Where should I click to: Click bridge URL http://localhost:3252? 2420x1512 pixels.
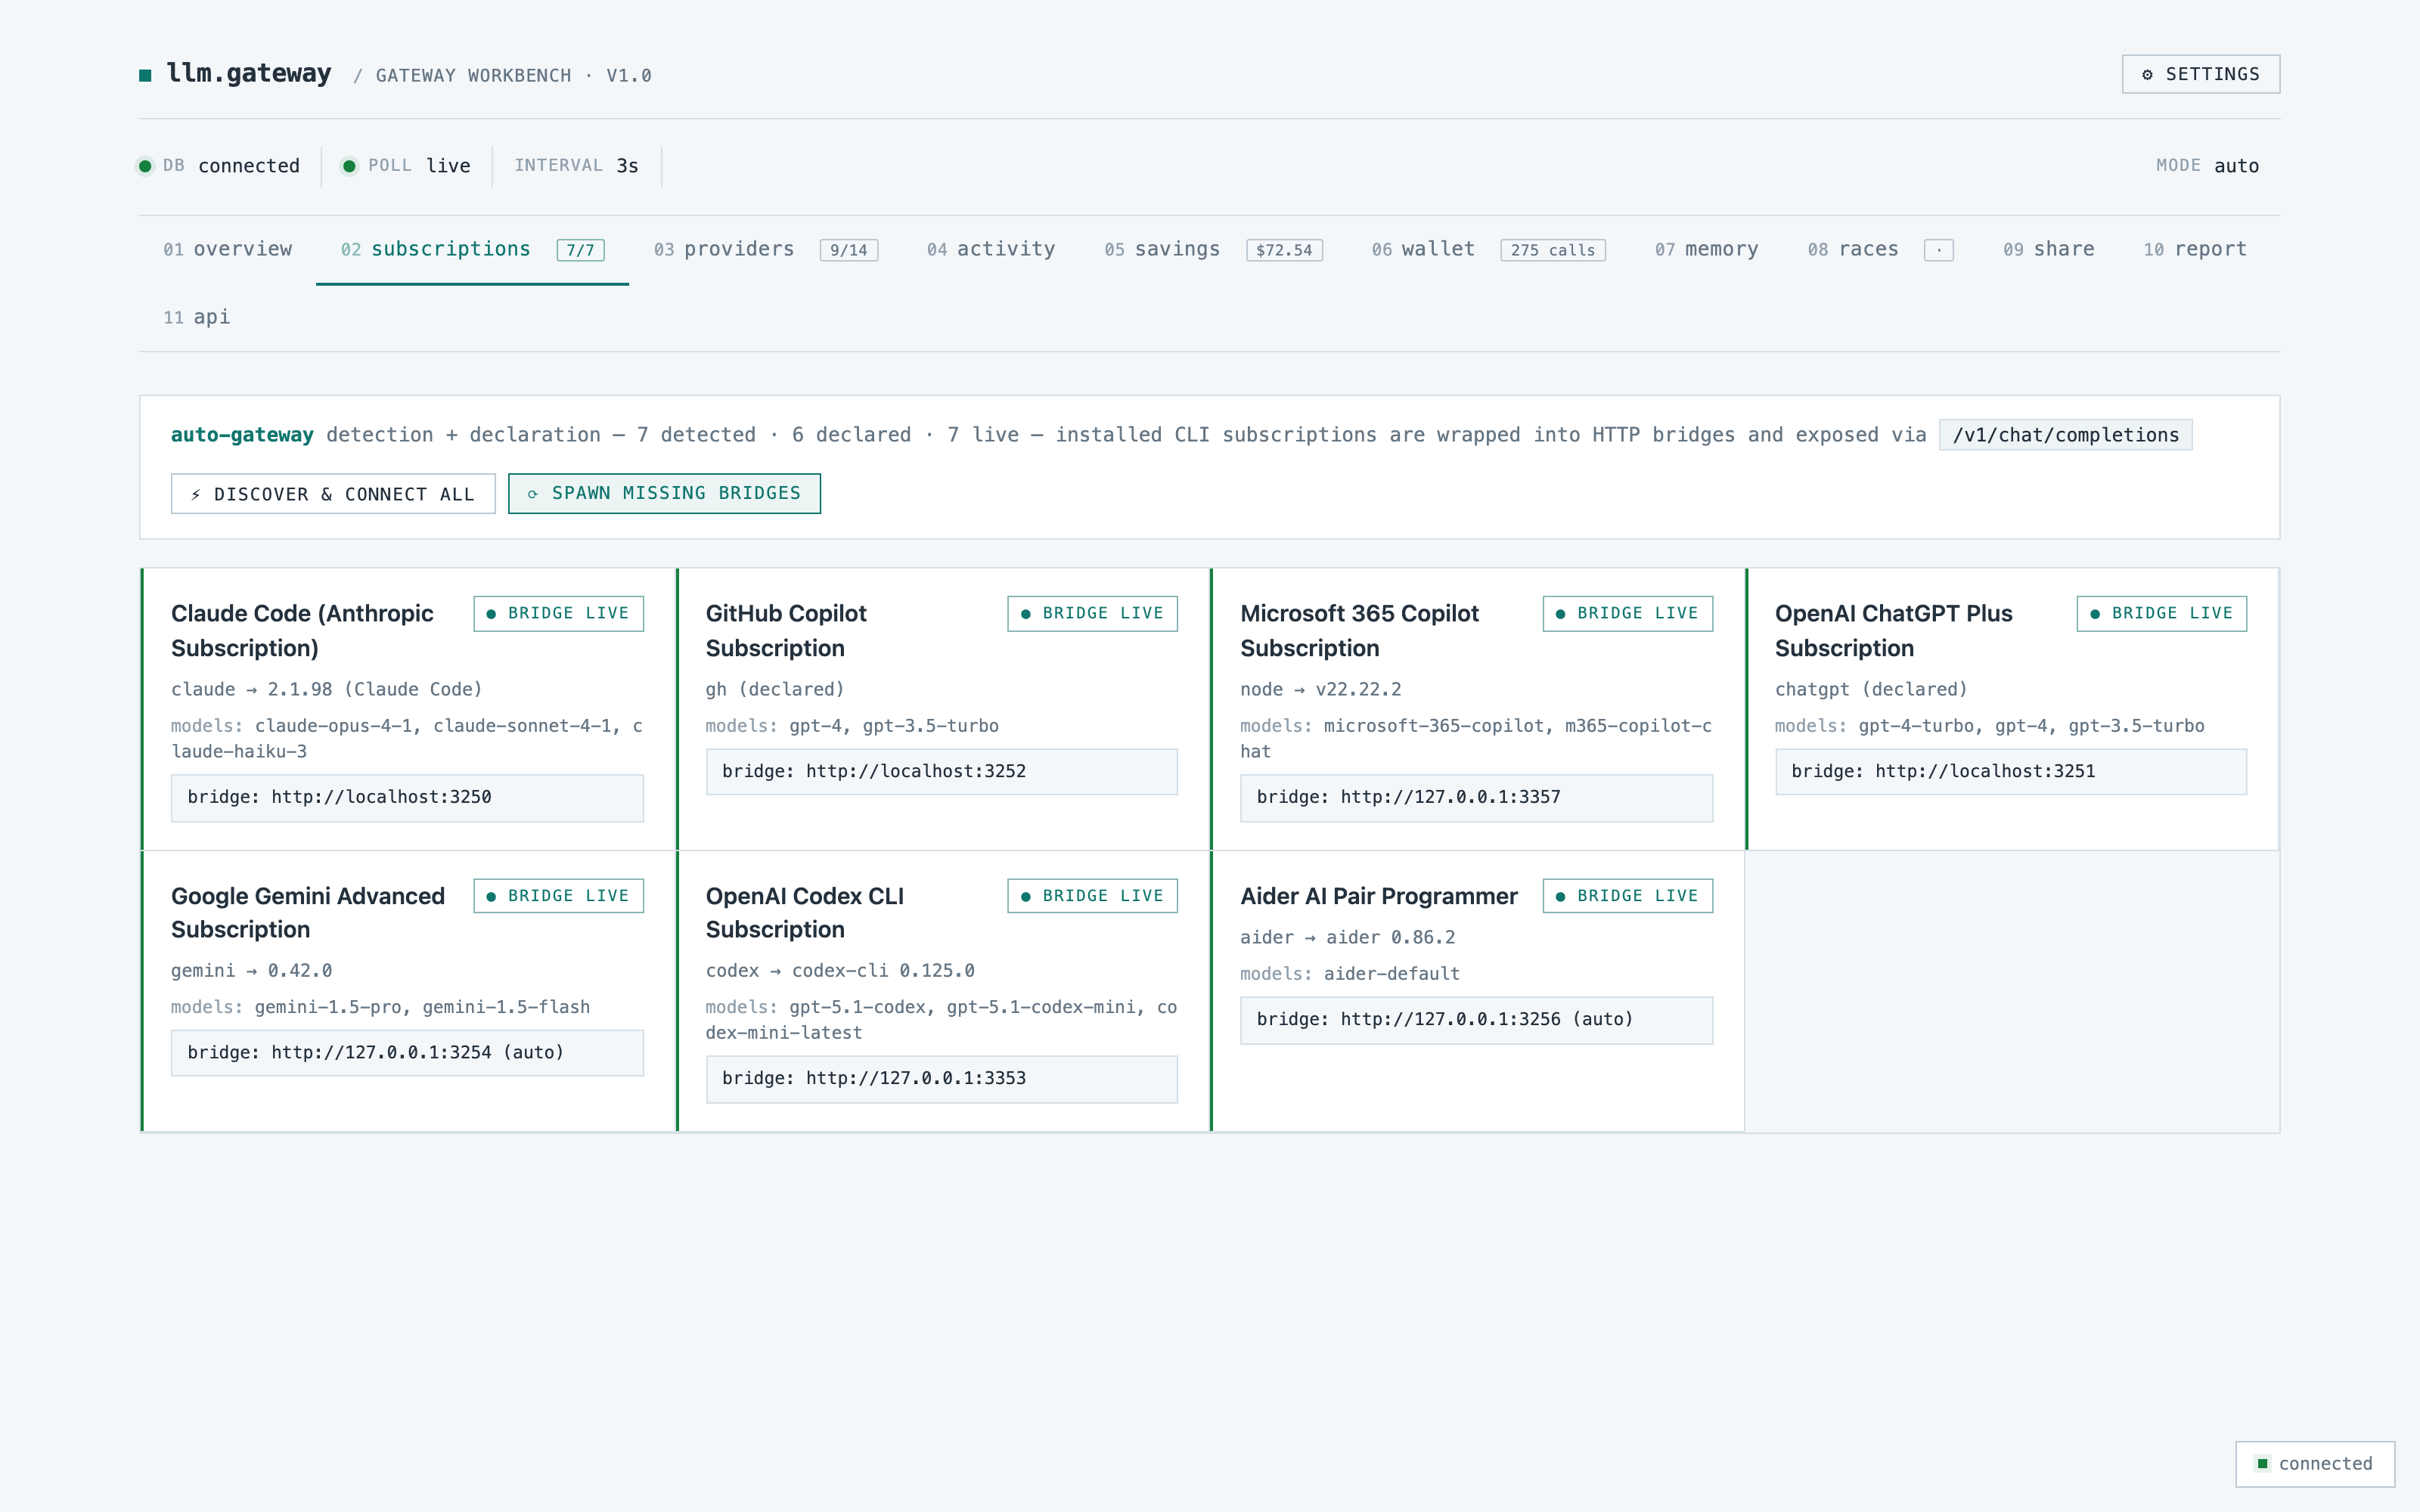tap(942, 772)
